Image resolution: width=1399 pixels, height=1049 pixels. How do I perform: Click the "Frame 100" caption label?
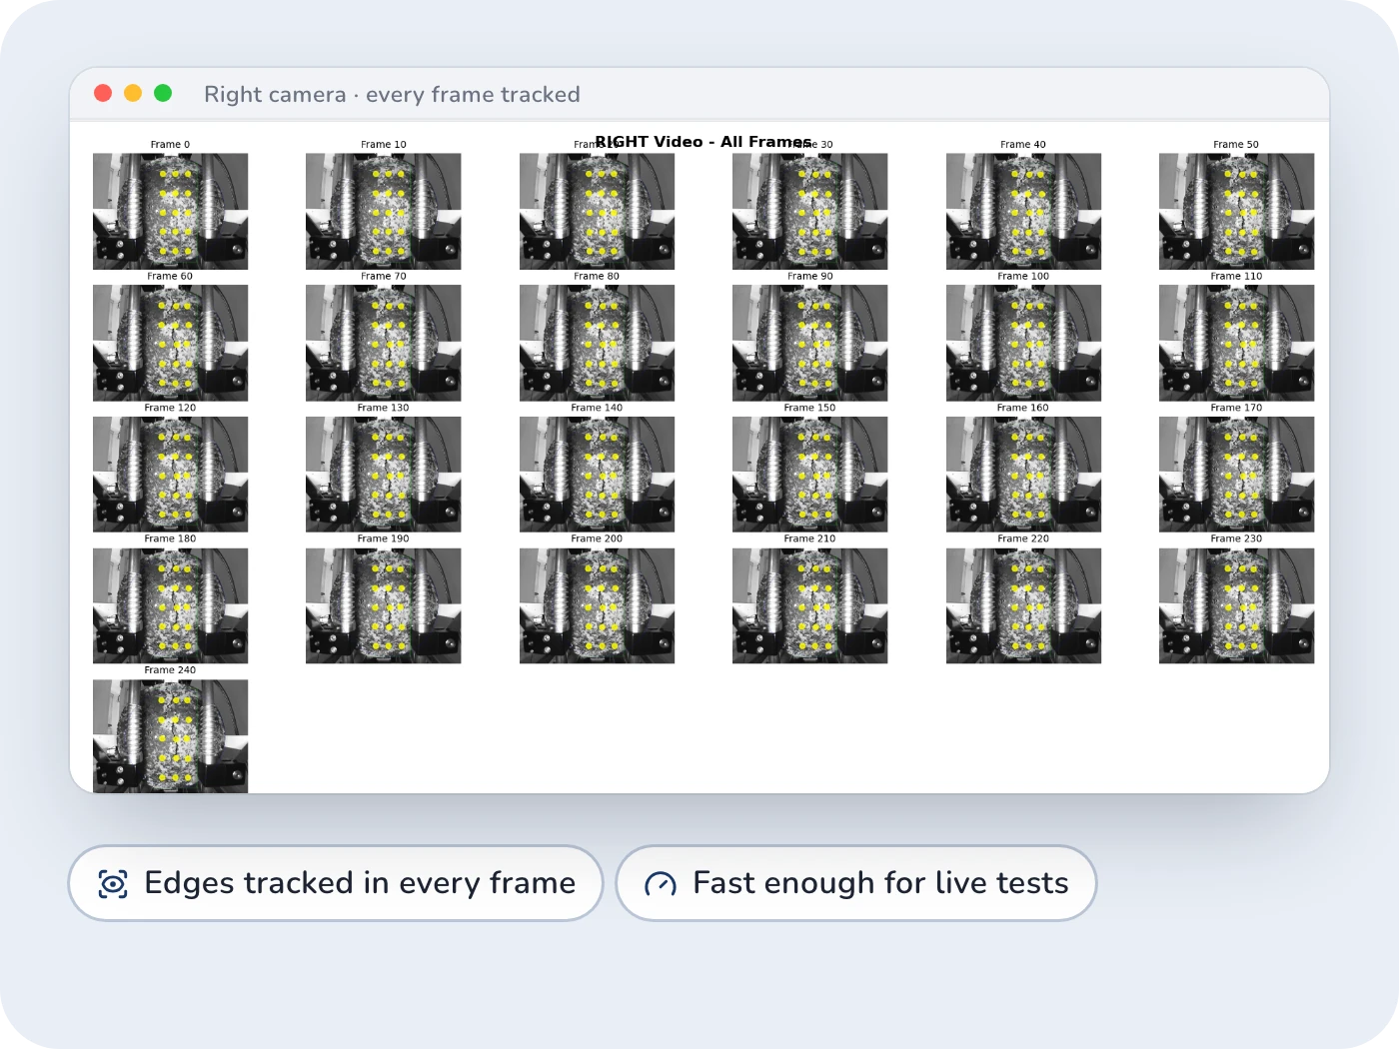[x=1023, y=277]
